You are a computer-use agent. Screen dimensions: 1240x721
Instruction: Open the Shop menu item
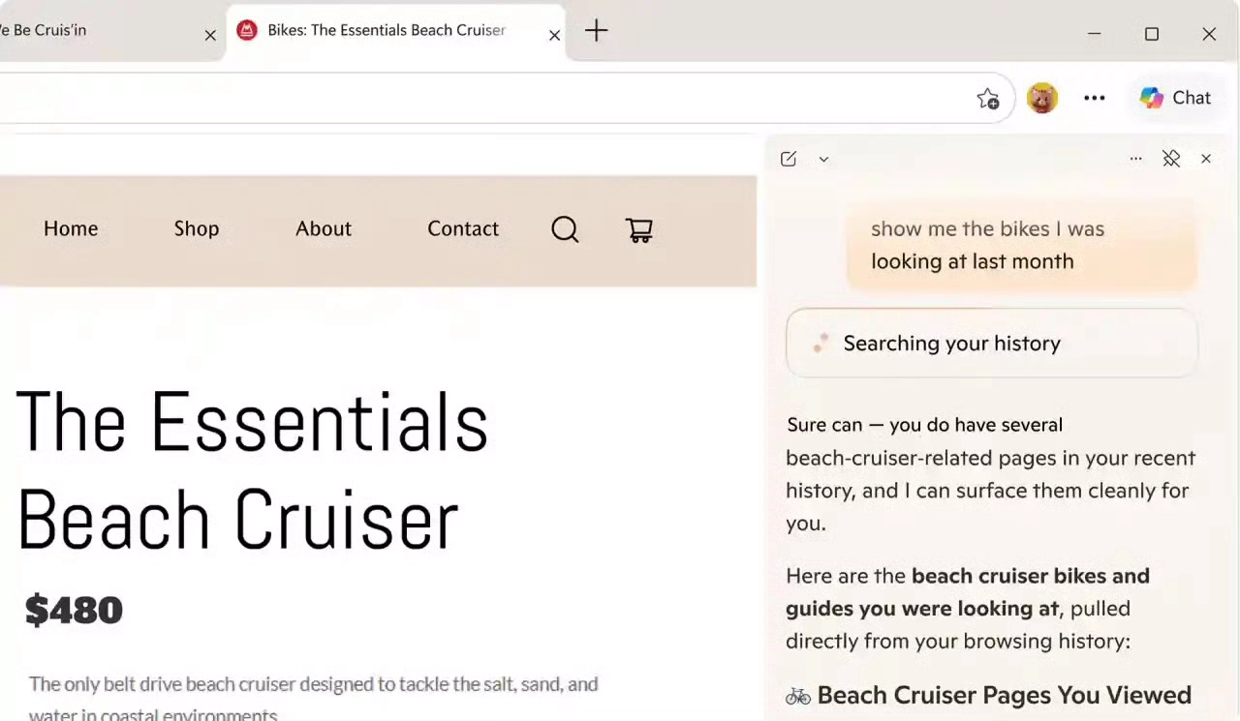coord(197,228)
